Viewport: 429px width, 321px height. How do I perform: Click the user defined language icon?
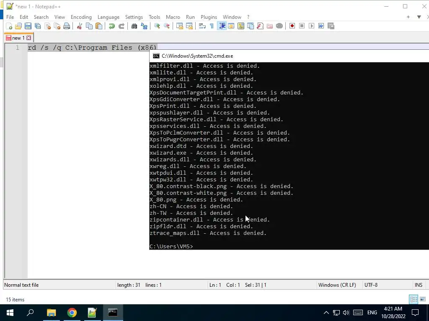coord(231,26)
